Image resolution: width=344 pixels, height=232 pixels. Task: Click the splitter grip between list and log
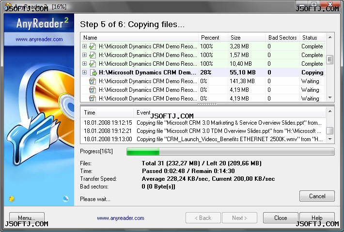pos(207,104)
